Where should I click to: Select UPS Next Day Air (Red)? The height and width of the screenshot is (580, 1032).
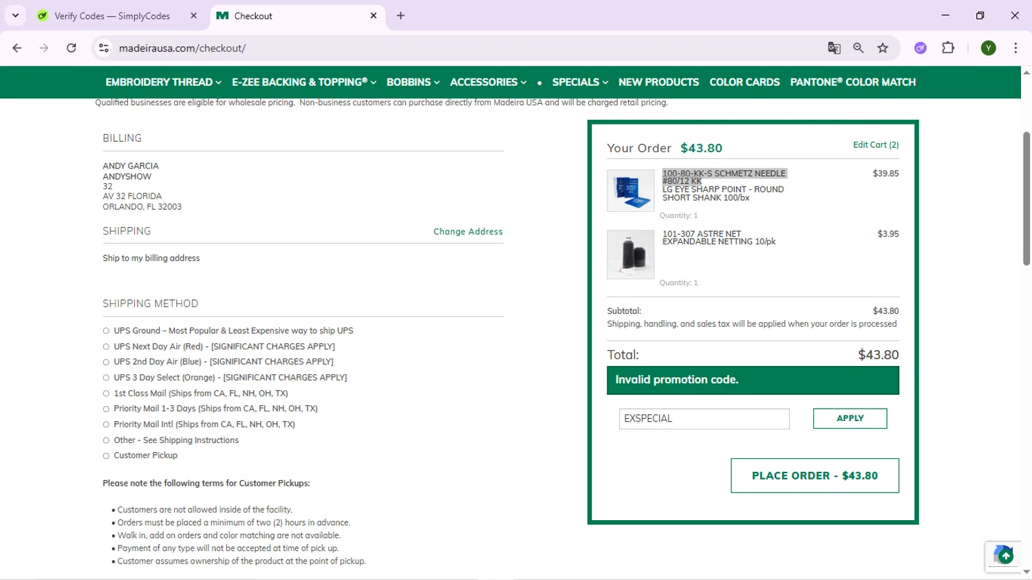point(106,347)
